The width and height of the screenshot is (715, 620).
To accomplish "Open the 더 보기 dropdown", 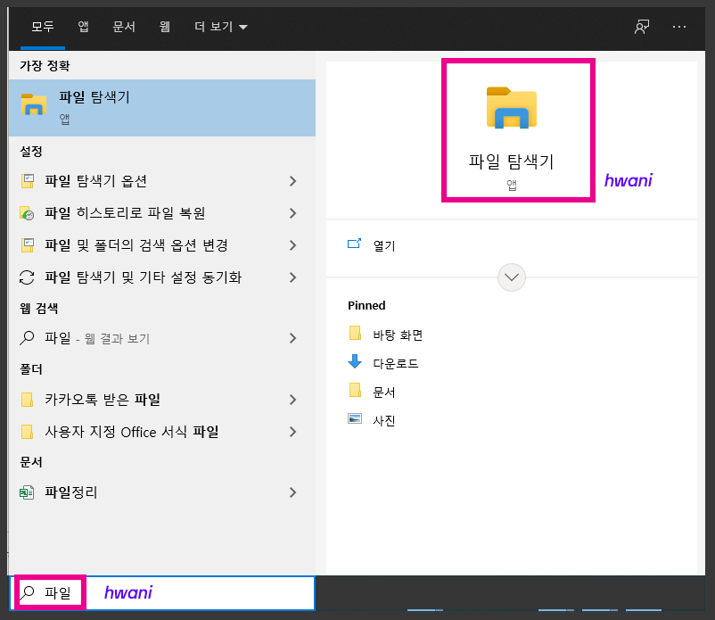I will click(221, 27).
